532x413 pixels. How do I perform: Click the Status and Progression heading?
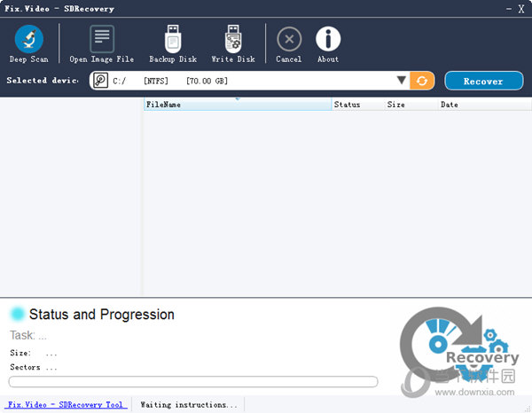(x=101, y=315)
